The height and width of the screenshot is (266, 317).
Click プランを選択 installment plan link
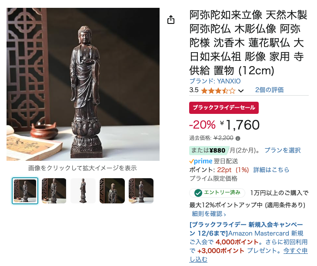282,150
